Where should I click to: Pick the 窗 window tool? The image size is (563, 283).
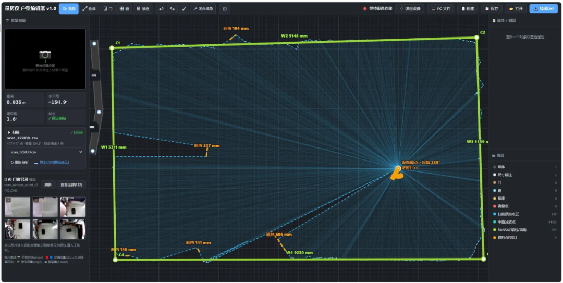click(124, 9)
